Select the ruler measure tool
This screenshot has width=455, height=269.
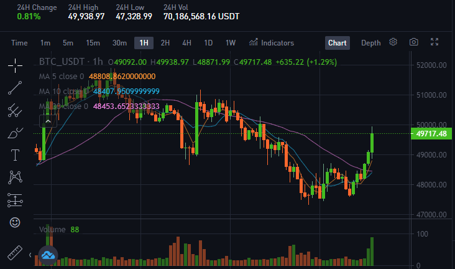click(15, 252)
